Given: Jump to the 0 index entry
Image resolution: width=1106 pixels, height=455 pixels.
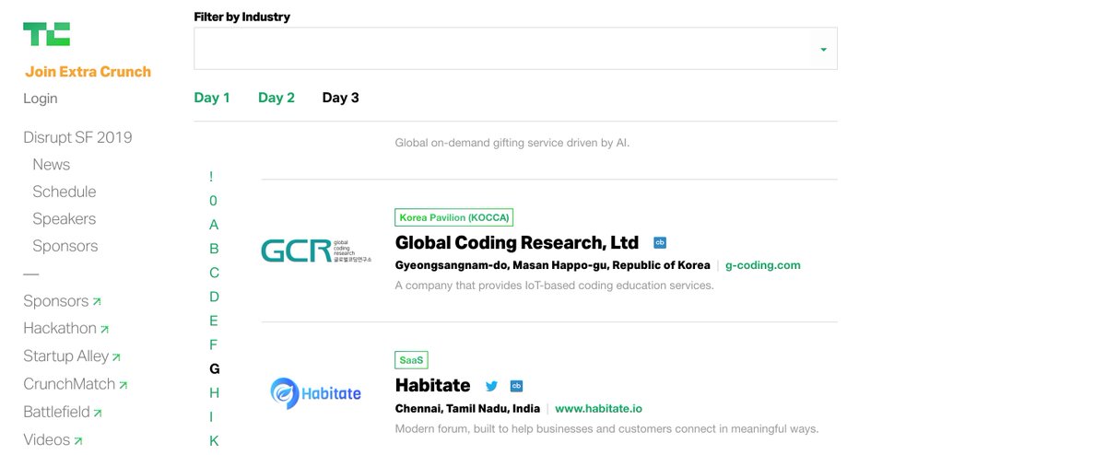Looking at the screenshot, I should tap(214, 201).
